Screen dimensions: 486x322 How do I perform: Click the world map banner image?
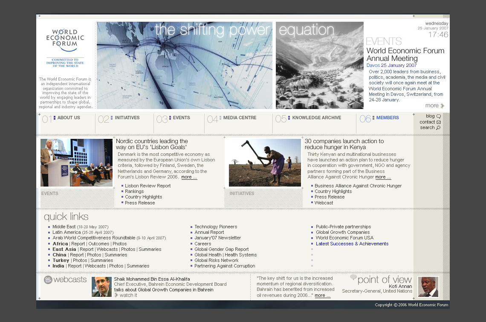pos(185,65)
